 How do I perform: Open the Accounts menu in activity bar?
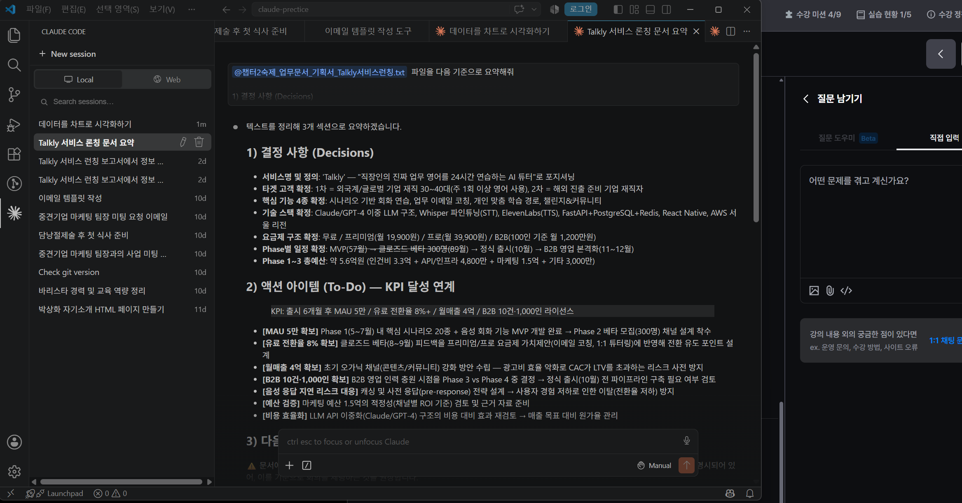(x=14, y=442)
